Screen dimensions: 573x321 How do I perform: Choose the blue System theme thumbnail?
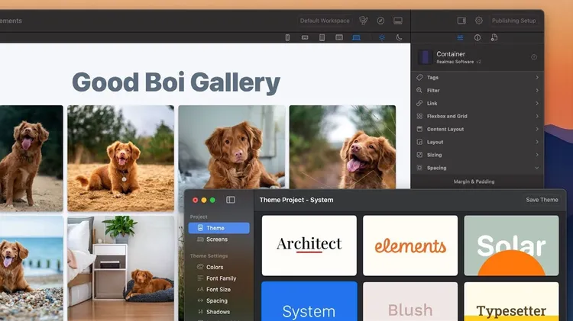309,301
